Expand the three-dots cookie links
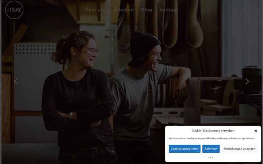This screenshot has height=164, width=263. click(x=211, y=157)
